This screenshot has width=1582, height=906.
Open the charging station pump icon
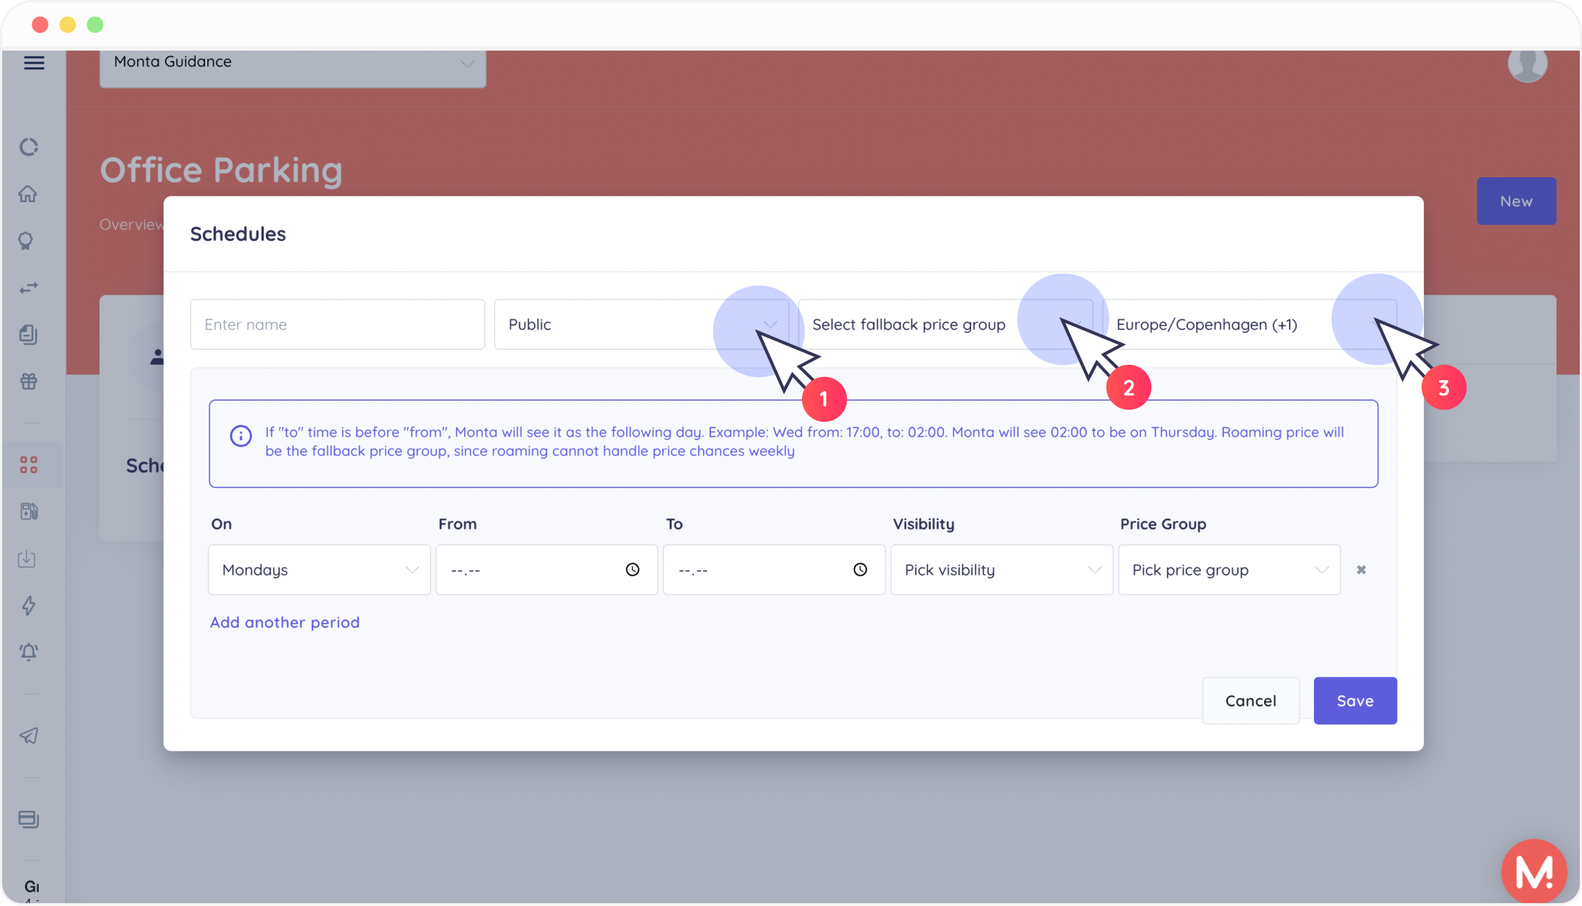(29, 511)
